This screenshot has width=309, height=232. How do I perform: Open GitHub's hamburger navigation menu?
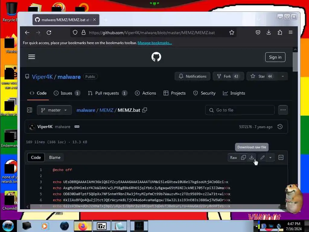32,57
